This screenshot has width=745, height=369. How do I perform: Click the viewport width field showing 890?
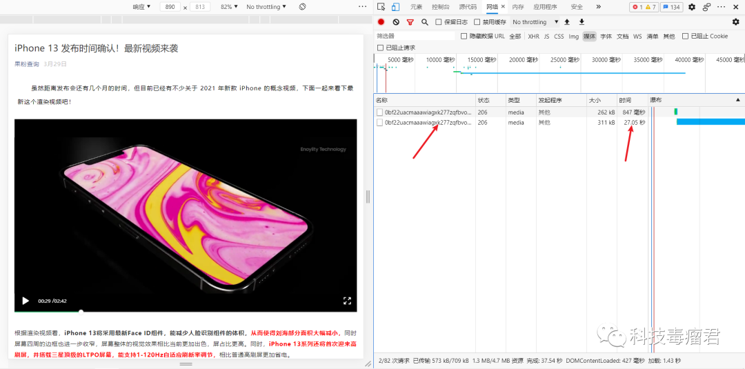[170, 7]
